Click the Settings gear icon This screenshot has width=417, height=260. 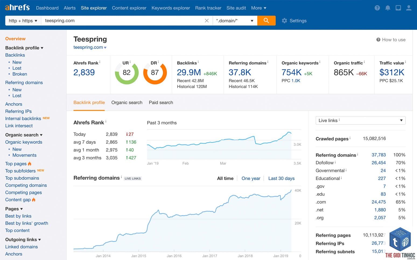284,21
